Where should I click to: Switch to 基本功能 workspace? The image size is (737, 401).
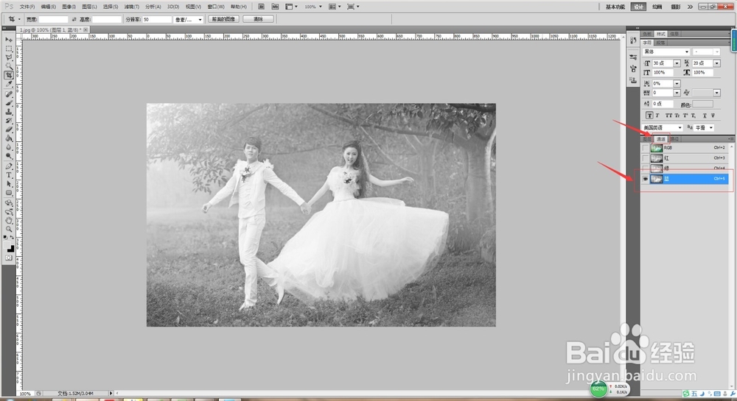click(x=615, y=7)
